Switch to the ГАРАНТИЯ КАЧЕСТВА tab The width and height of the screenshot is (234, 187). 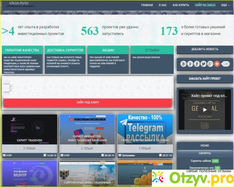point(23,50)
